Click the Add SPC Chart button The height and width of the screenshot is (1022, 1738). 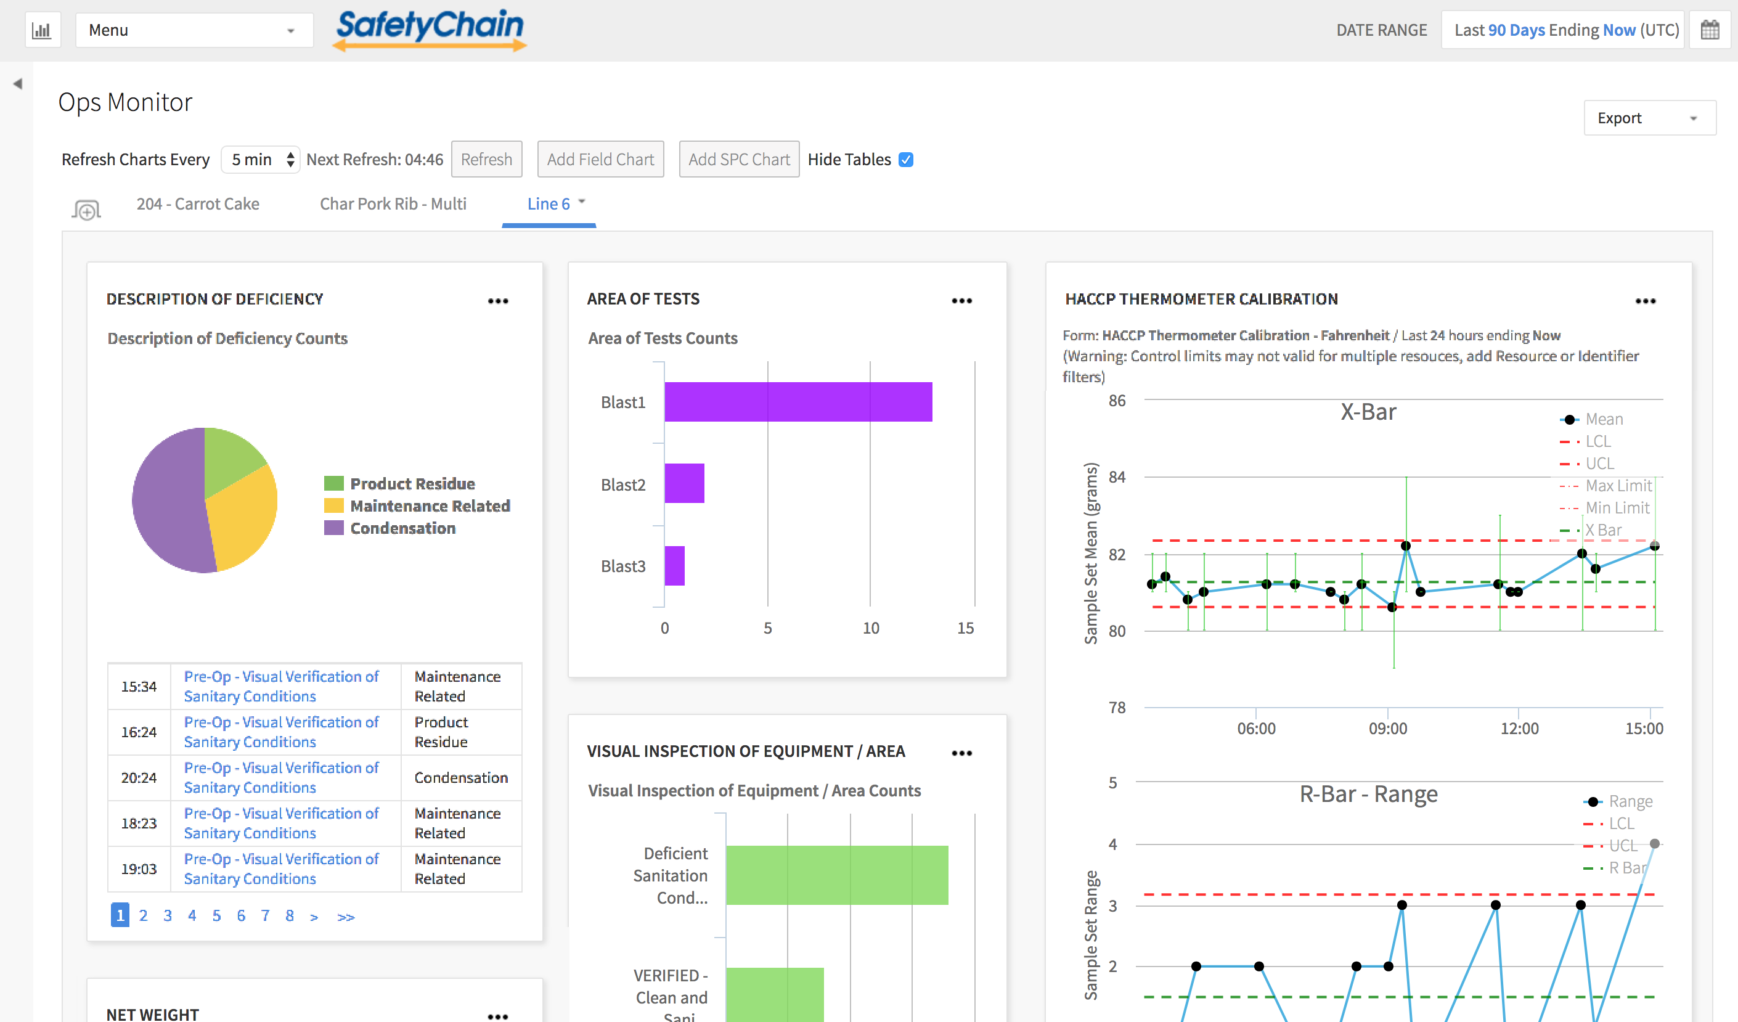(738, 160)
